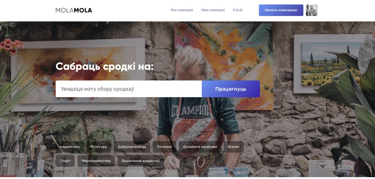375x179 pixels.
Task: Click the Сабраць сродкі на heading
Action: 105,66
